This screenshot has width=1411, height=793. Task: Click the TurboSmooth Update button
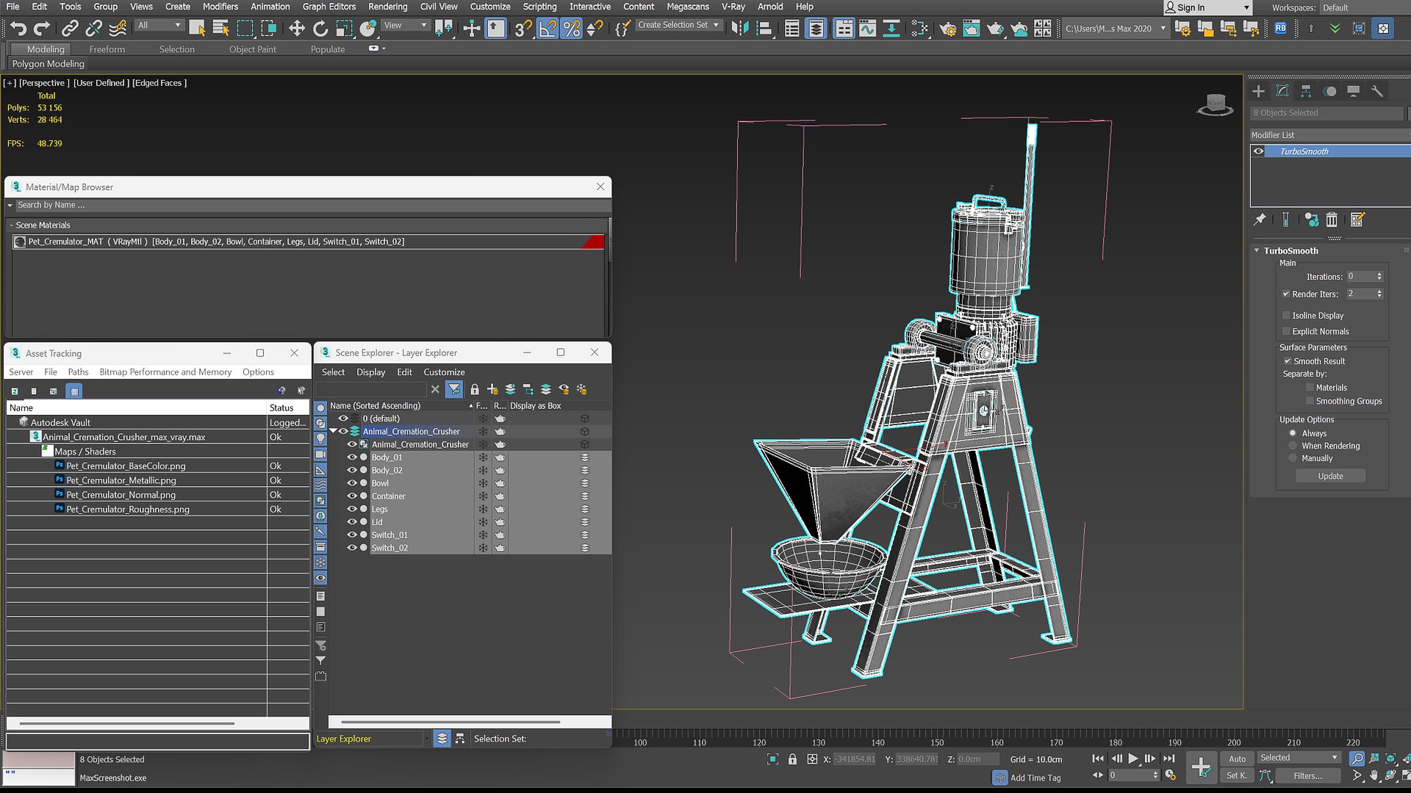click(x=1330, y=476)
